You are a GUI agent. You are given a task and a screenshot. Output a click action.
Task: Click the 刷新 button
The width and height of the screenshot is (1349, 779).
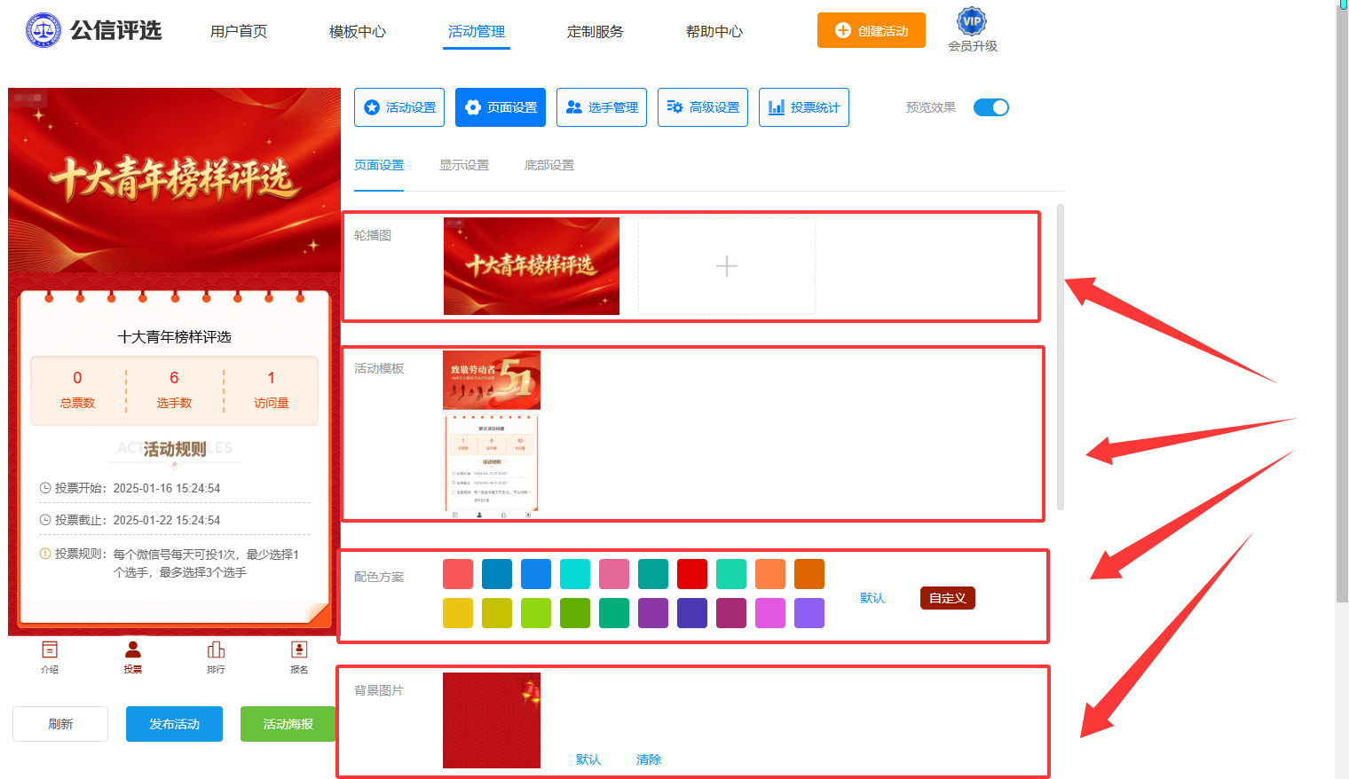pyautogui.click(x=60, y=724)
